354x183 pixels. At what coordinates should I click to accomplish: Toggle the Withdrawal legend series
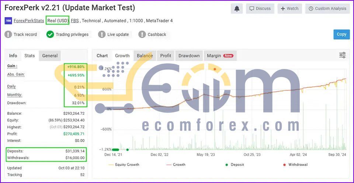(x=295, y=165)
